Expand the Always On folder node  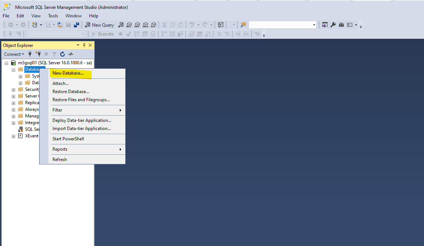(x=13, y=110)
